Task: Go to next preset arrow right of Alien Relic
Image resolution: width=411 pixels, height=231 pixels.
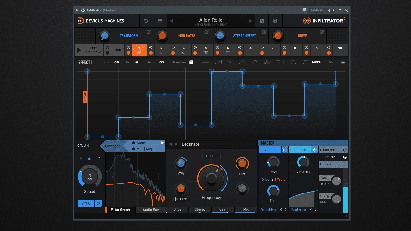Action: pyautogui.click(x=250, y=21)
